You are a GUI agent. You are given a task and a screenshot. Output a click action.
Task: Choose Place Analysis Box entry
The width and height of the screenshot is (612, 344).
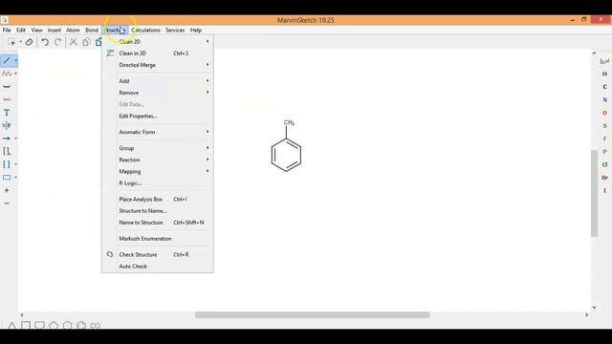(x=157, y=199)
